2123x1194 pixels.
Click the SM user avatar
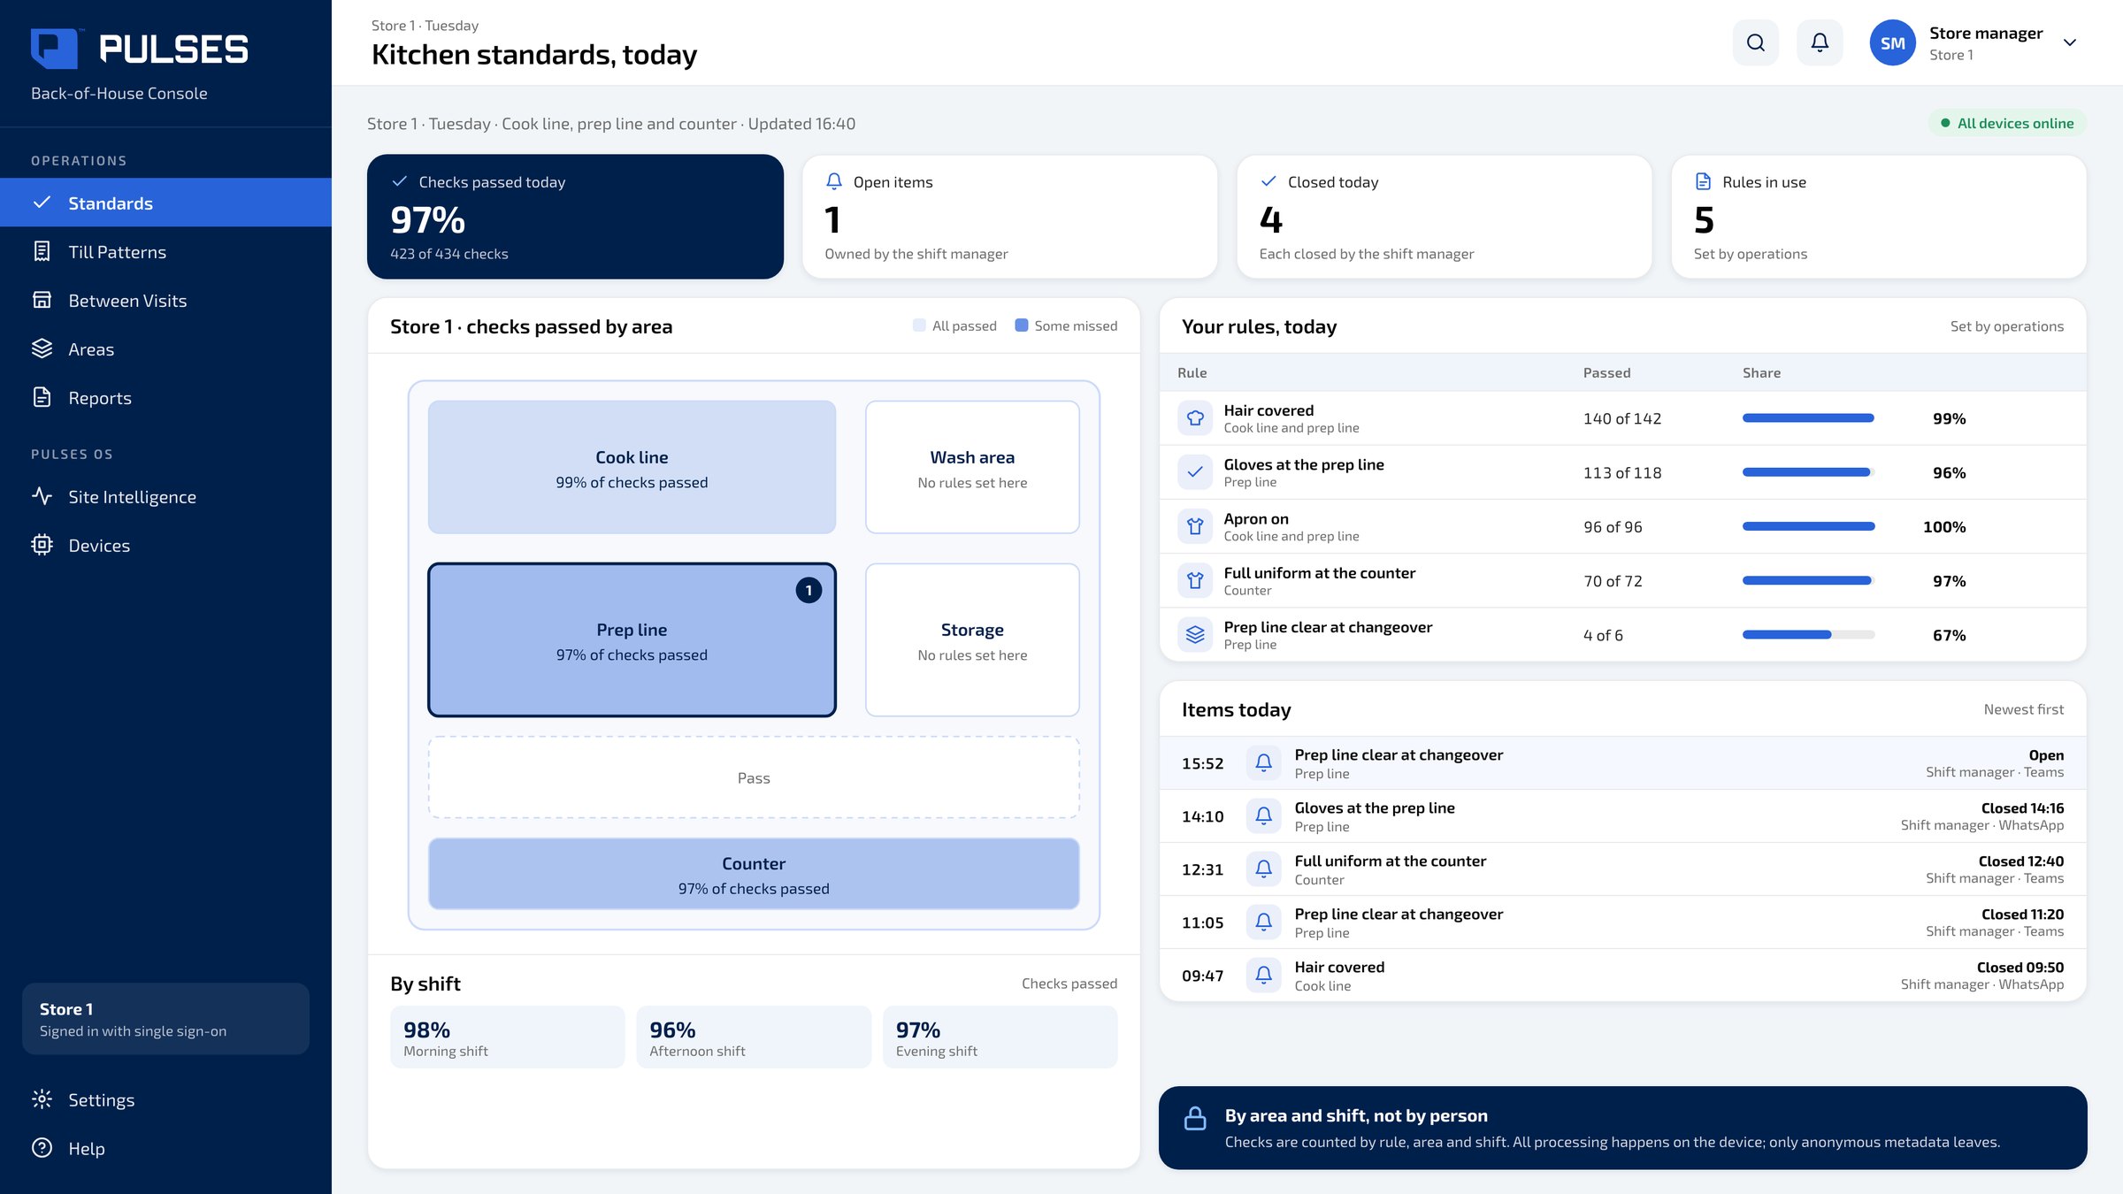click(x=1892, y=42)
